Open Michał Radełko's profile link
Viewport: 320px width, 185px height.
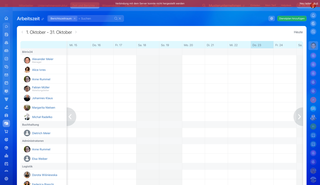pos(42,117)
